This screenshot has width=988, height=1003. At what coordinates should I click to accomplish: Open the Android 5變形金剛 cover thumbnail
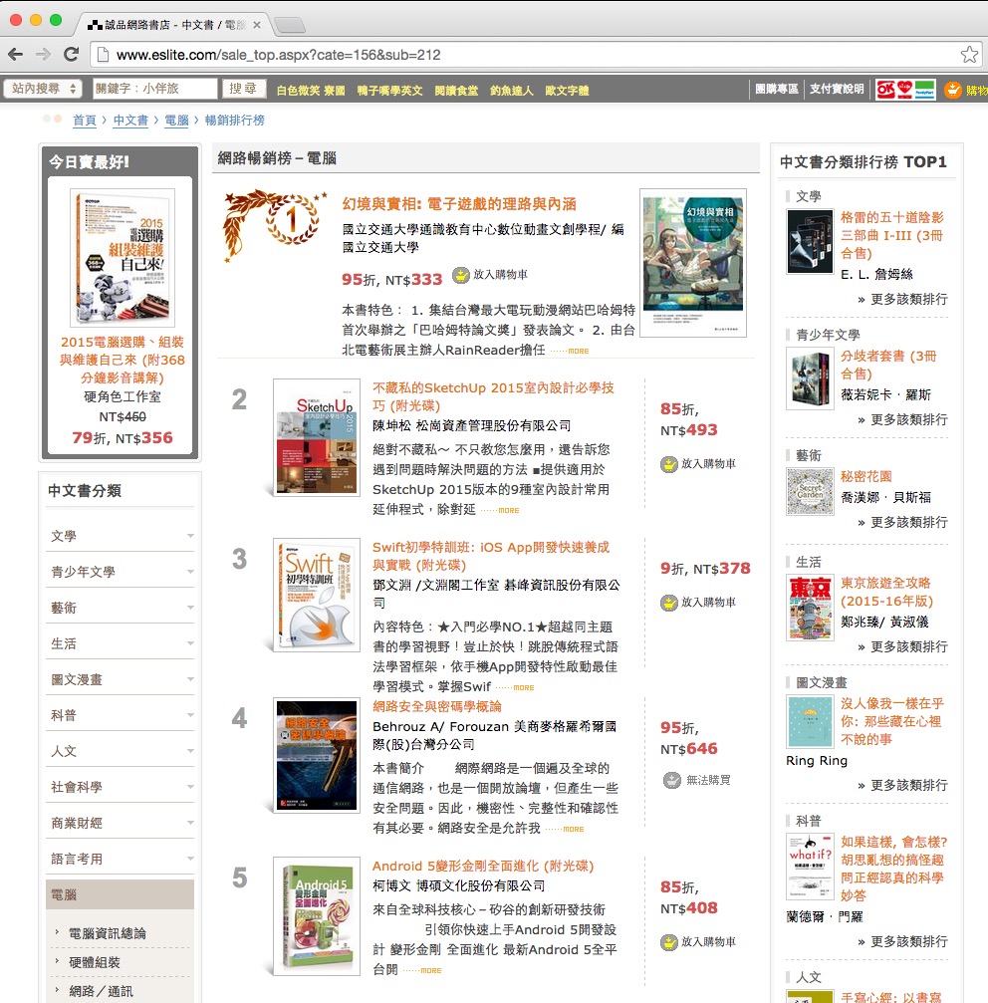coord(317,916)
